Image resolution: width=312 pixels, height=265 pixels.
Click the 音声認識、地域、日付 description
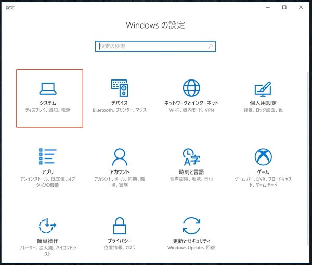coord(191,179)
